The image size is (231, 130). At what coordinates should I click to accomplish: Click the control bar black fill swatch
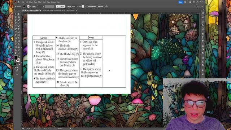(x=24, y=6)
